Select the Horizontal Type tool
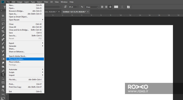The image size is (183, 100). coord(3,75)
